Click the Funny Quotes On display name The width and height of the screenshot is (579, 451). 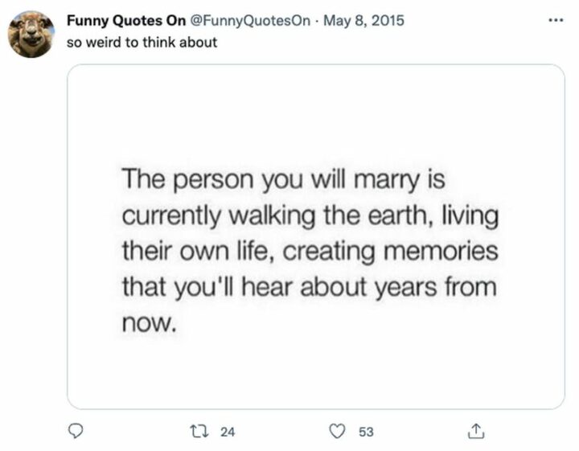(125, 21)
